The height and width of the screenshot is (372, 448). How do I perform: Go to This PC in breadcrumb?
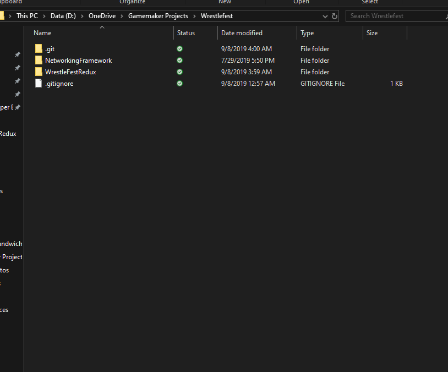coord(27,16)
